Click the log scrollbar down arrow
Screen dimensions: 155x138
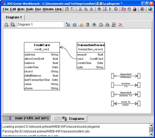click(151, 134)
